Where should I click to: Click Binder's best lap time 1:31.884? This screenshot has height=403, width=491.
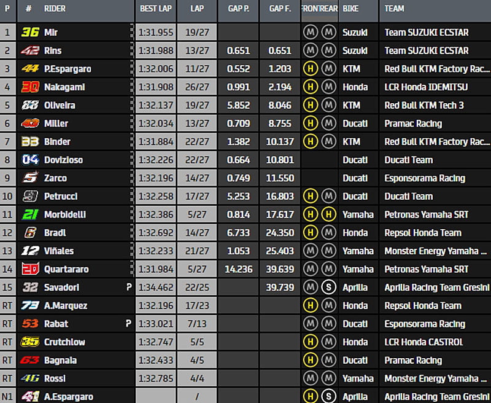pos(156,141)
